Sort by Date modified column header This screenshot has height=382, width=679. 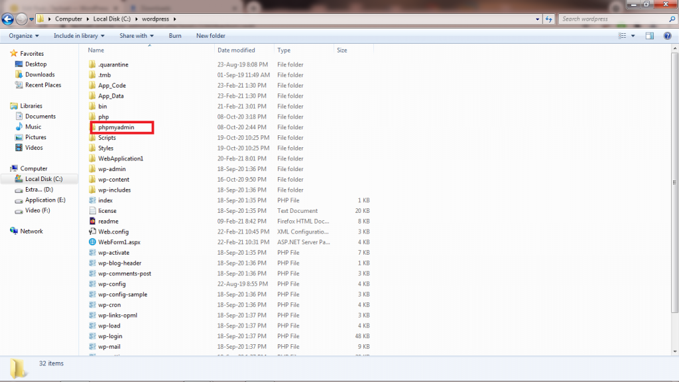(236, 50)
